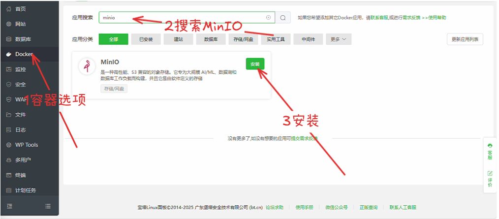Select the 中间件 category tab
This screenshot has width=499, height=219.
point(308,39)
